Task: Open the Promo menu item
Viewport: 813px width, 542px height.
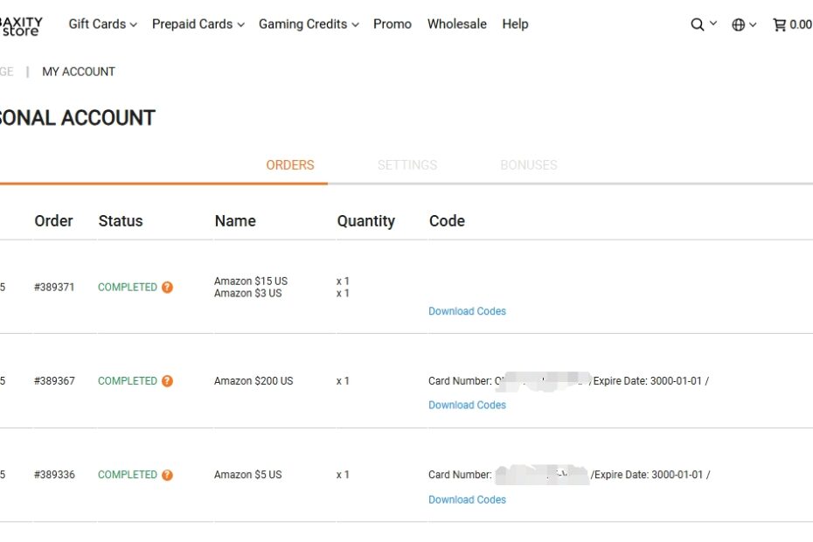Action: click(393, 24)
